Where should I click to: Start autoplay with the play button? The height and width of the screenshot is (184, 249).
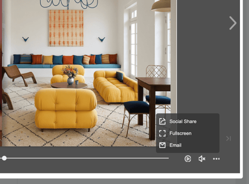coord(188,159)
